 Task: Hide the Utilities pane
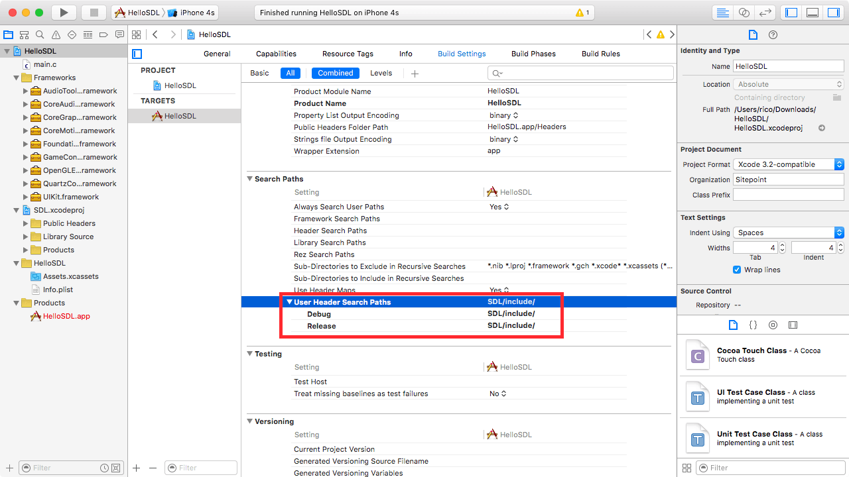pos(833,13)
